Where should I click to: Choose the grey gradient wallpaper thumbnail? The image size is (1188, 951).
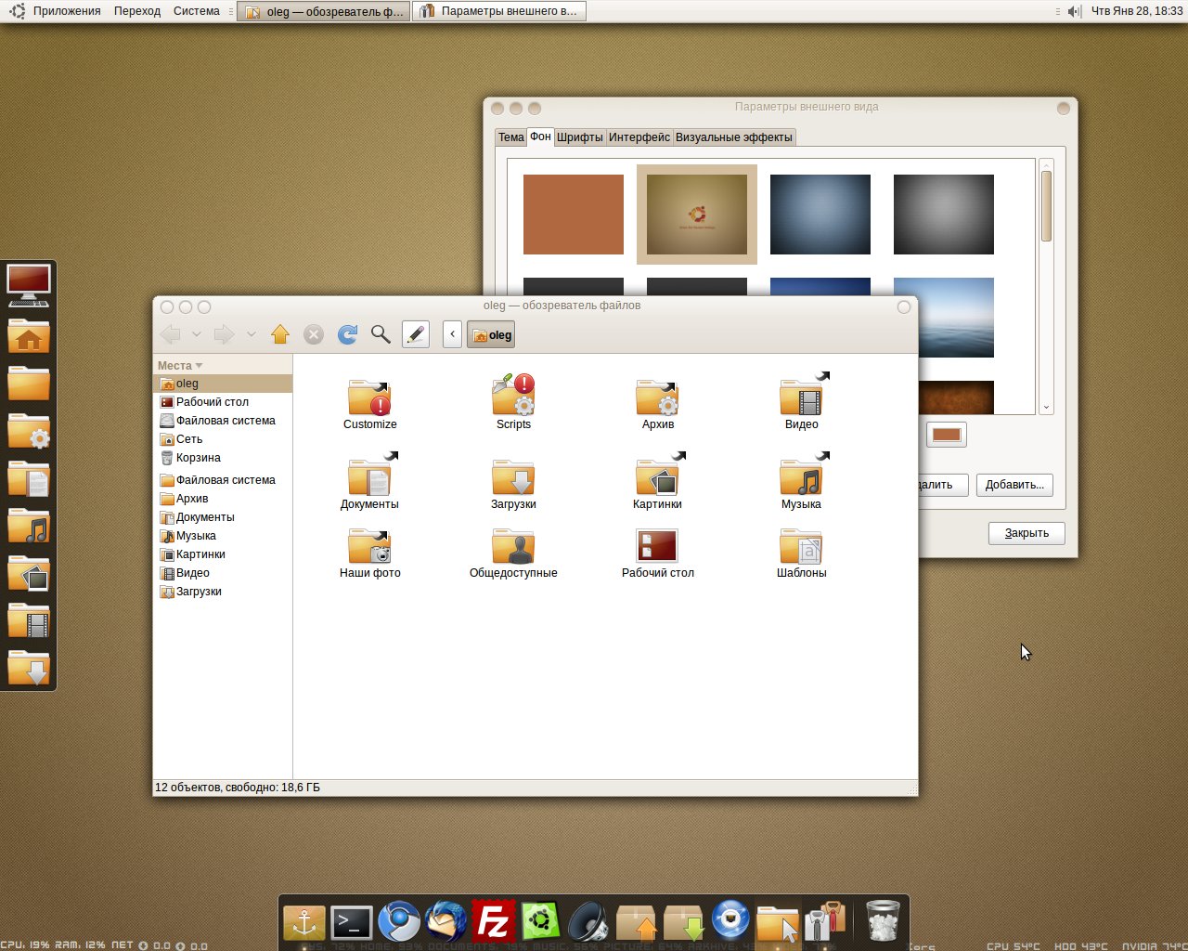tap(944, 215)
